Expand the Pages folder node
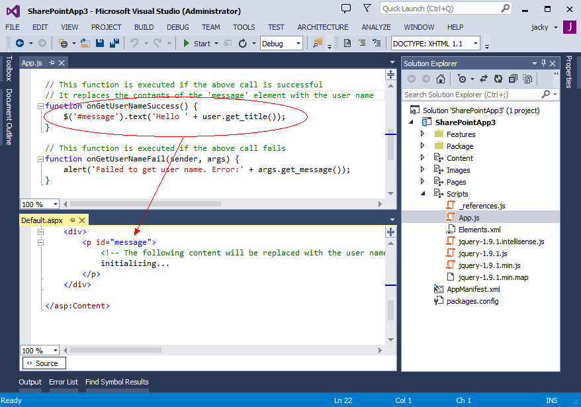This screenshot has height=407, width=581. tap(422, 181)
